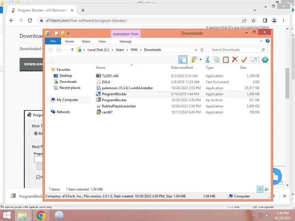Click the Chrome share page icon
The height and width of the screenshot is (221, 295).
pyautogui.click(x=244, y=20)
